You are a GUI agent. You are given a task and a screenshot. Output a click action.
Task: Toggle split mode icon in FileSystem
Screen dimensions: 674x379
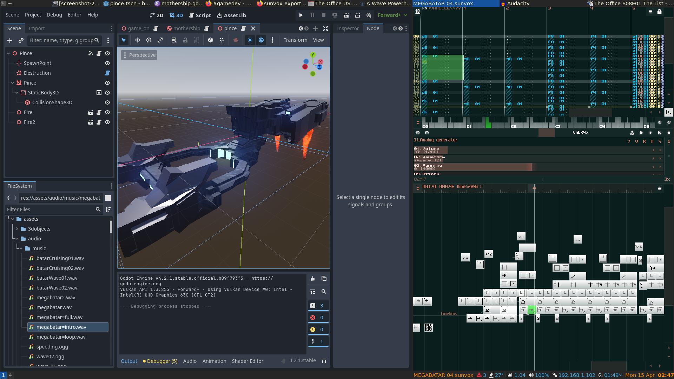(x=108, y=198)
